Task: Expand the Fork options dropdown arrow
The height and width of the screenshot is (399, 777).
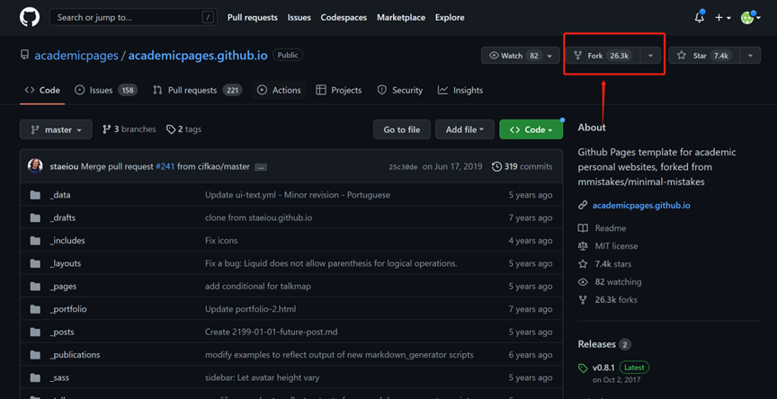Action: (x=650, y=56)
